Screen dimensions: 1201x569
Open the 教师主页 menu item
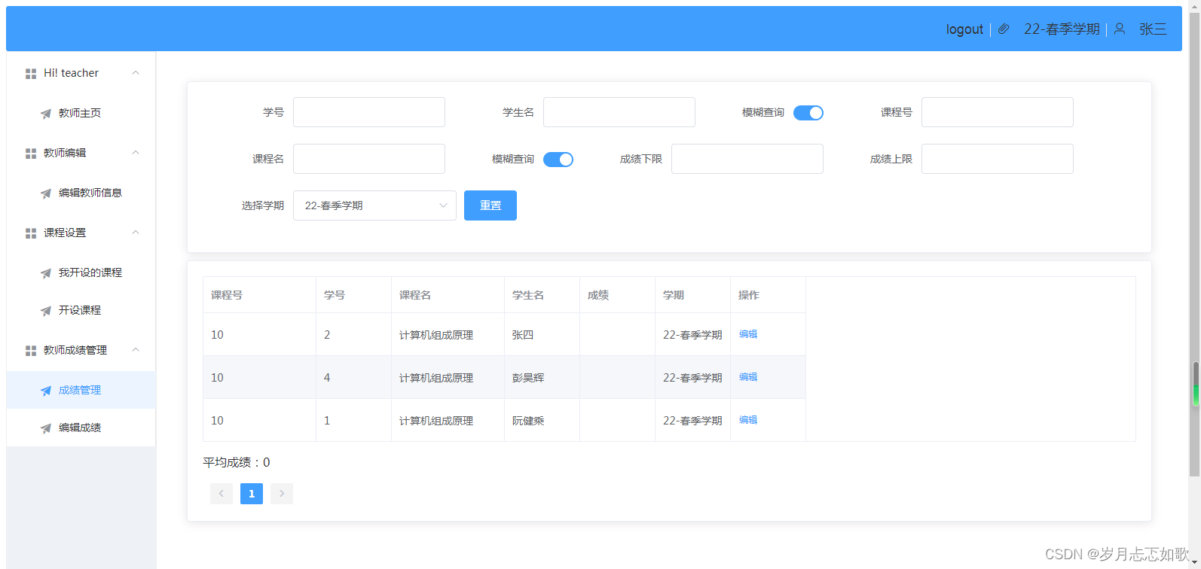click(x=81, y=113)
